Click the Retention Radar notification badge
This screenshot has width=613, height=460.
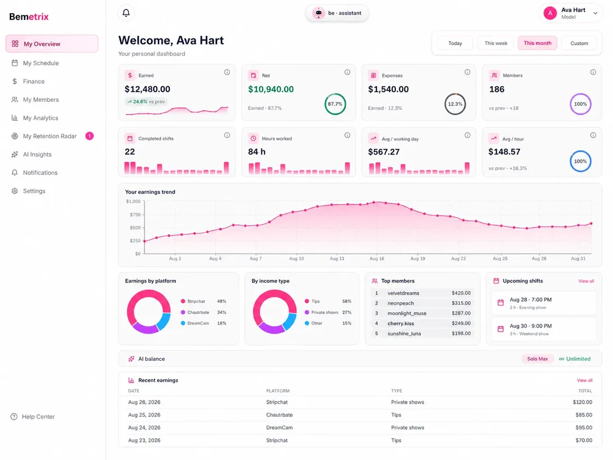pyautogui.click(x=90, y=136)
